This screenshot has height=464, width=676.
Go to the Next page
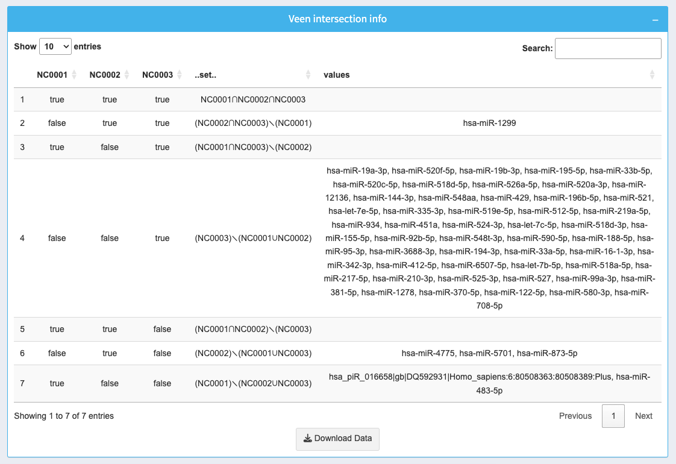click(x=643, y=416)
